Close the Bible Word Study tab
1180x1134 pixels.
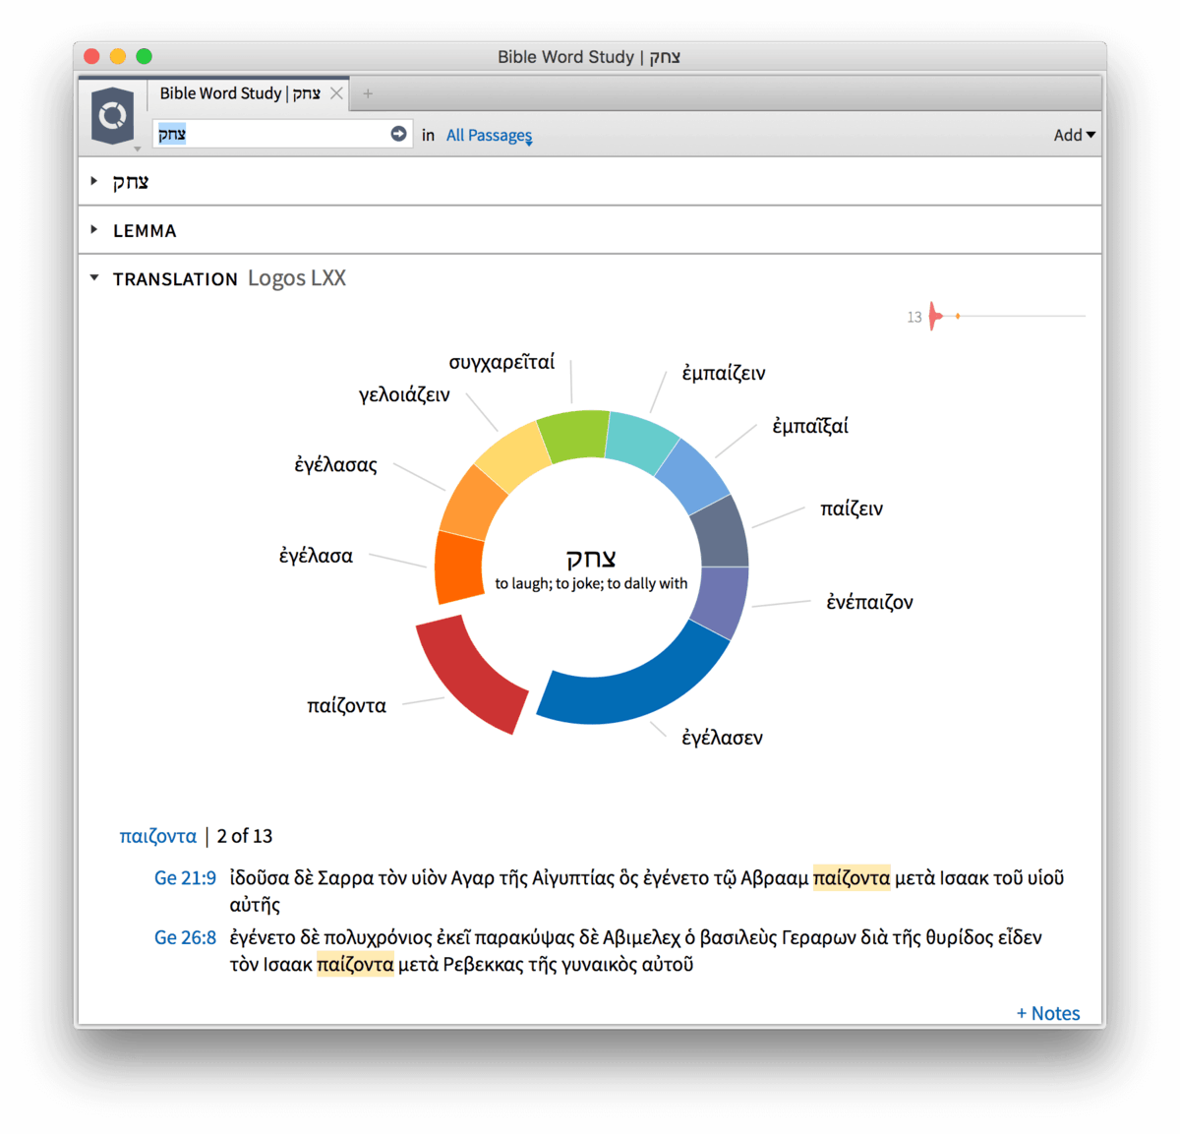click(x=336, y=93)
